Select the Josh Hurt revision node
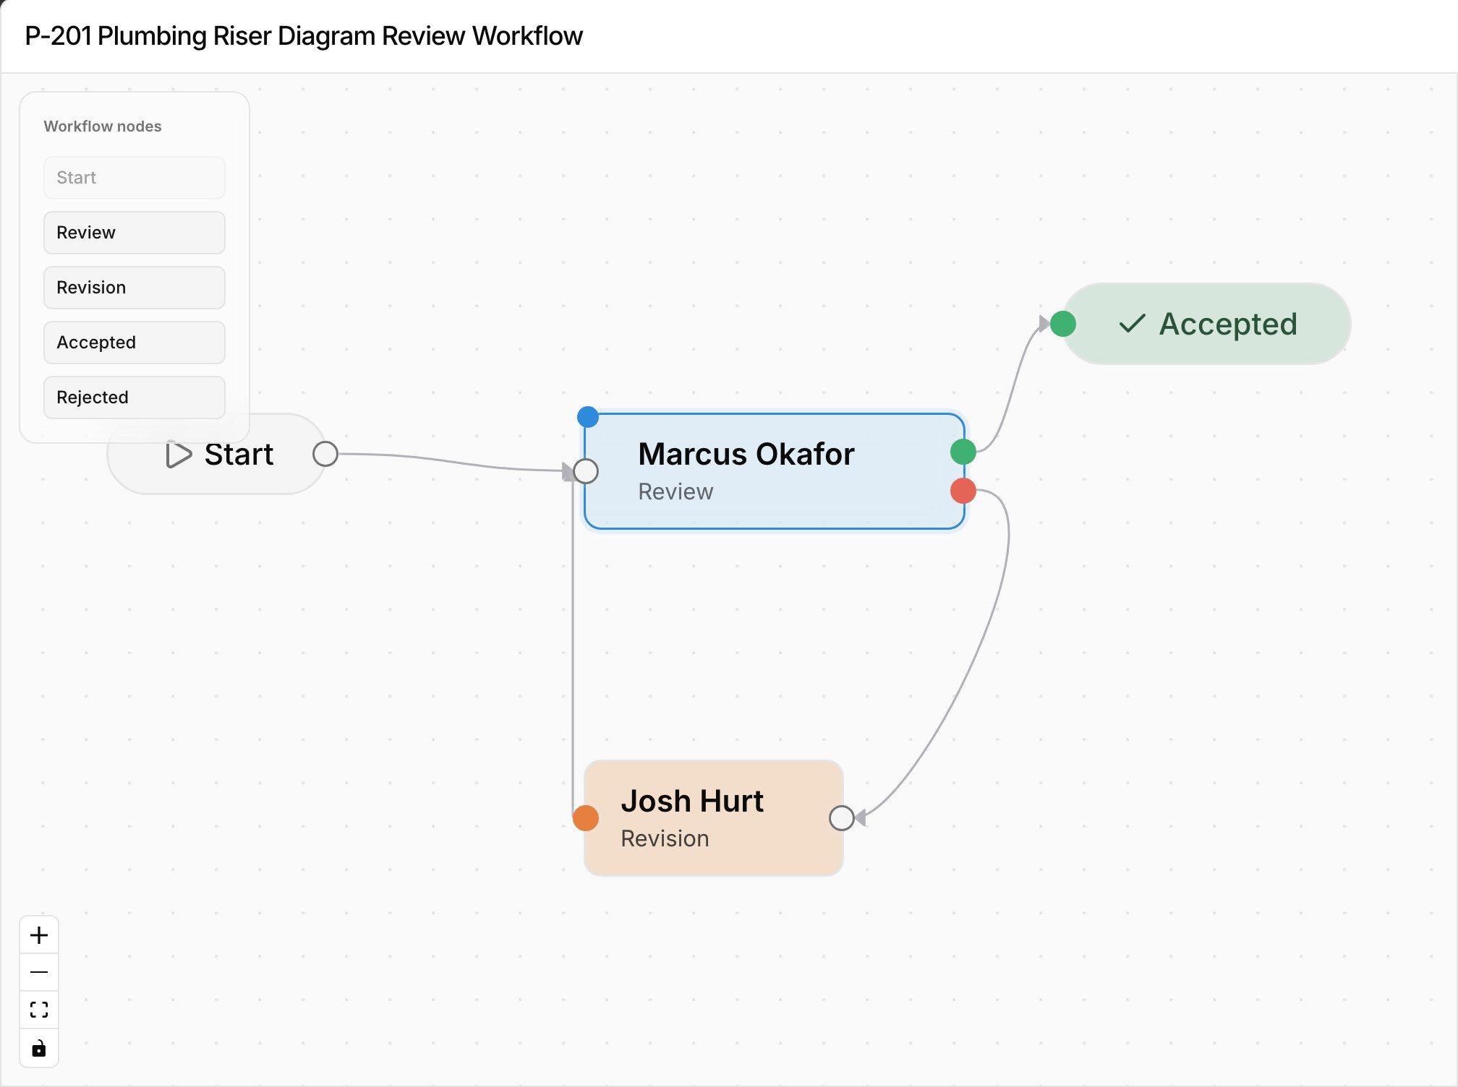 click(x=714, y=818)
